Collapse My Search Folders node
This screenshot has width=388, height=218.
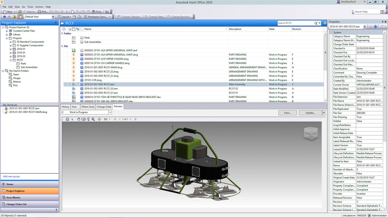[x=3, y=71]
